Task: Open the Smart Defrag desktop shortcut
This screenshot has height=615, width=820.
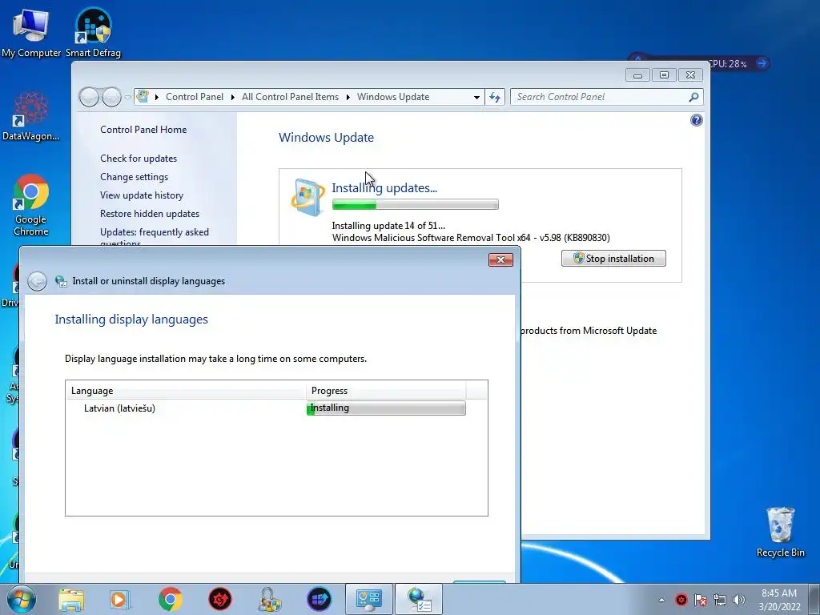Action: [93, 32]
